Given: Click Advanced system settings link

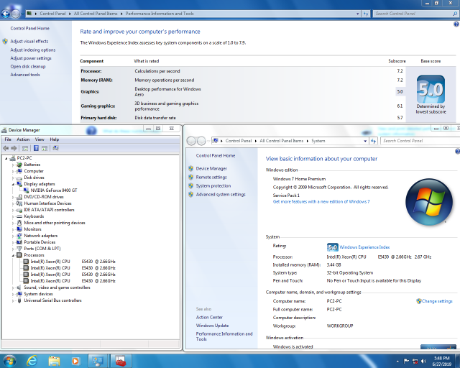Looking at the screenshot, I should pyautogui.click(x=221, y=194).
